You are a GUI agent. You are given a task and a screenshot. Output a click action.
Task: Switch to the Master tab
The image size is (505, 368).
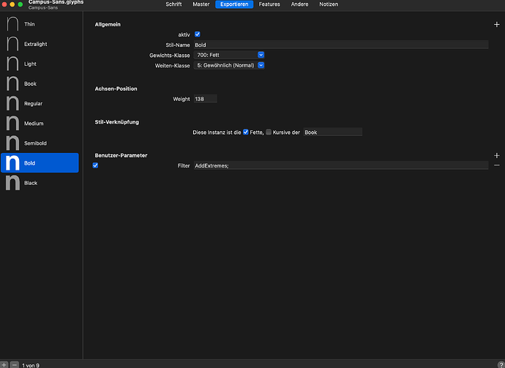pos(201,4)
